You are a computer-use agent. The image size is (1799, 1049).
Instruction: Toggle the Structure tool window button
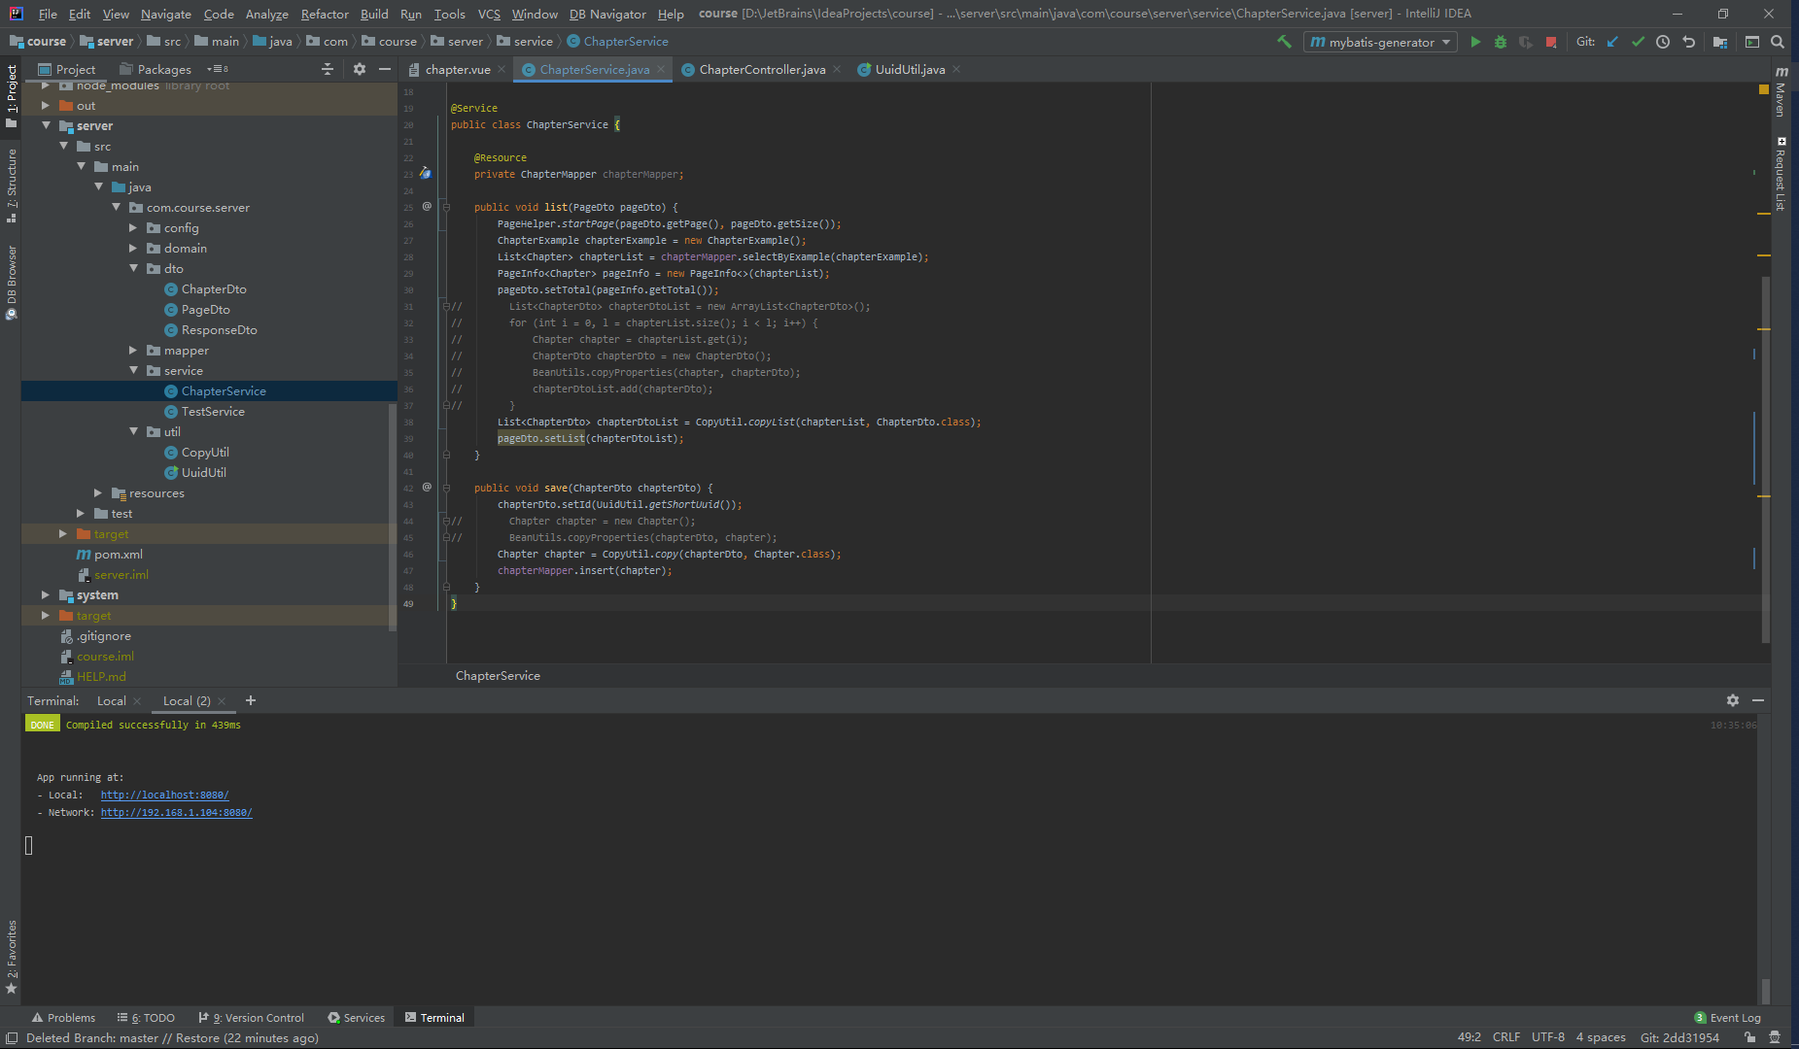[x=12, y=185]
